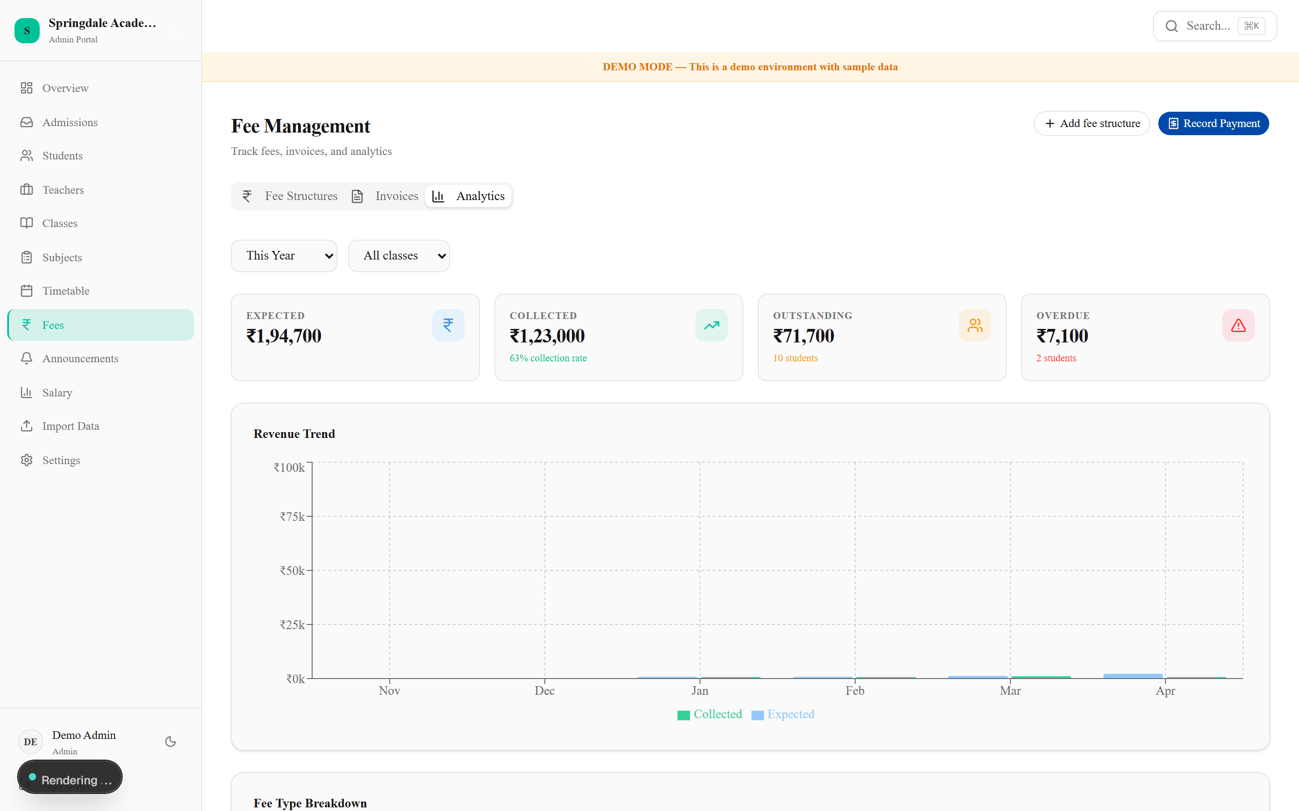
Task: Open the search bar at top right
Action: [1214, 25]
